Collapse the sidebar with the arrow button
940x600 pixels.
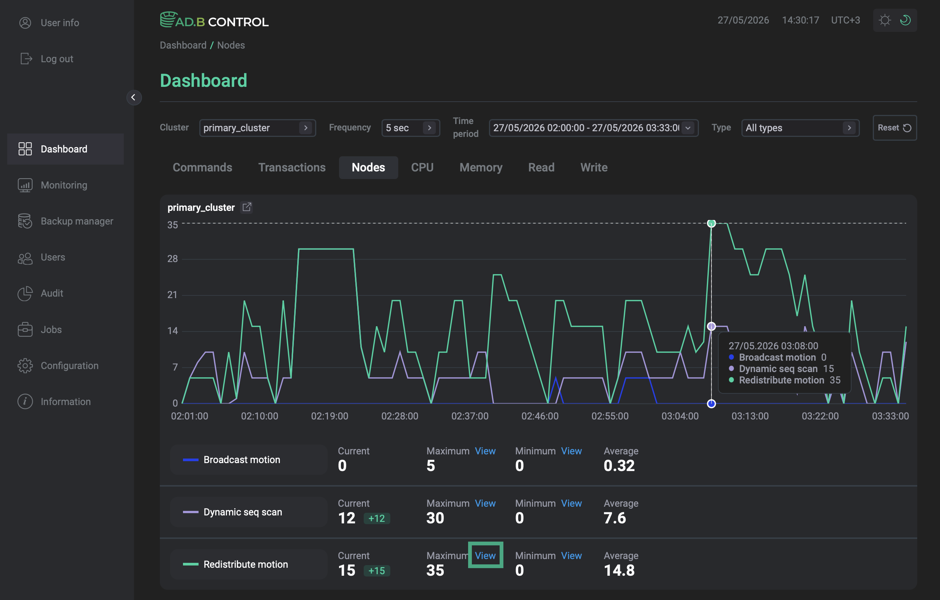pyautogui.click(x=134, y=97)
